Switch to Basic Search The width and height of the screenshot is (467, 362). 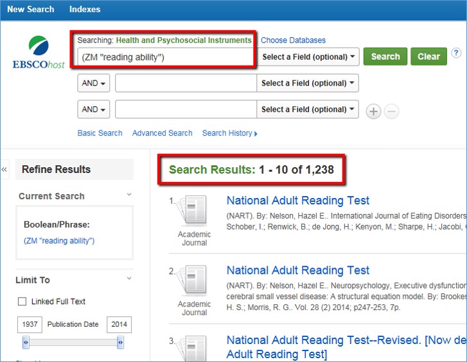click(100, 133)
